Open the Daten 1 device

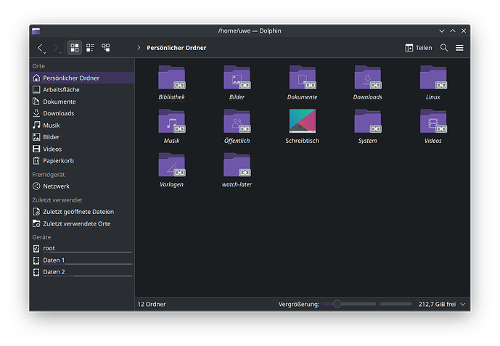click(82, 260)
